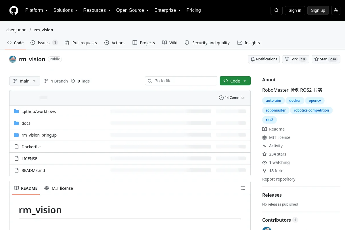The height and width of the screenshot is (230, 345).
Task: Open the GitHub logo homepage
Action: point(14,10)
